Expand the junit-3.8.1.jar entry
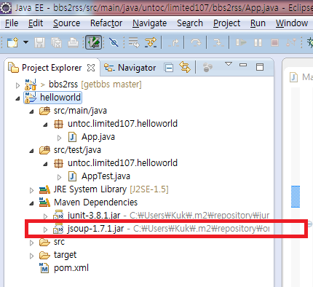The height and width of the screenshot is (287, 313). [x=45, y=216]
